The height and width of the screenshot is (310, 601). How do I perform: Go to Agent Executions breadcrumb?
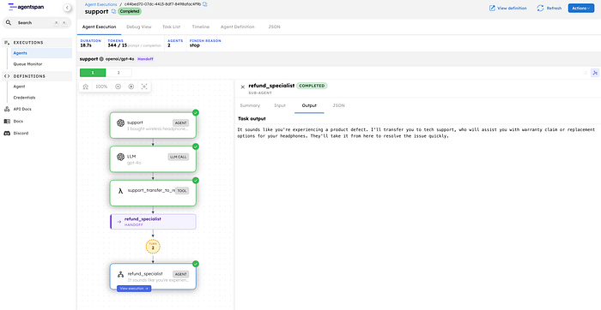pyautogui.click(x=100, y=4)
